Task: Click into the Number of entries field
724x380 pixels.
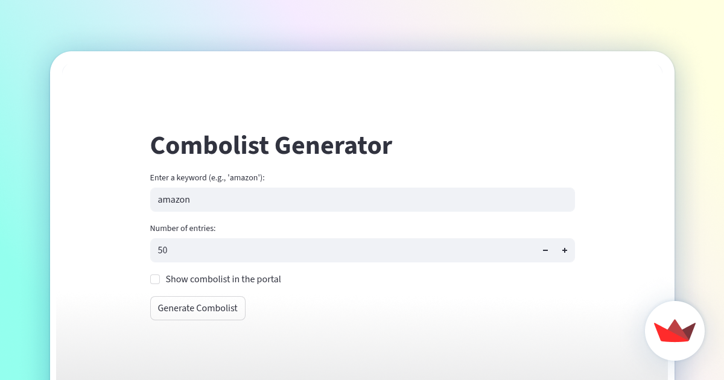Action: coord(344,250)
